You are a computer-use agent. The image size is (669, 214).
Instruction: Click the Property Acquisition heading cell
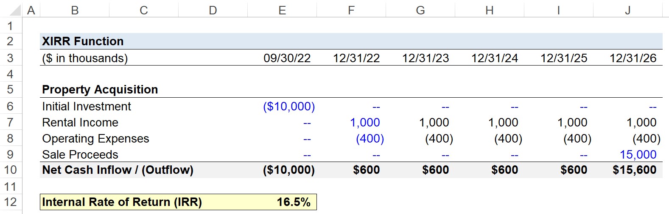click(100, 90)
